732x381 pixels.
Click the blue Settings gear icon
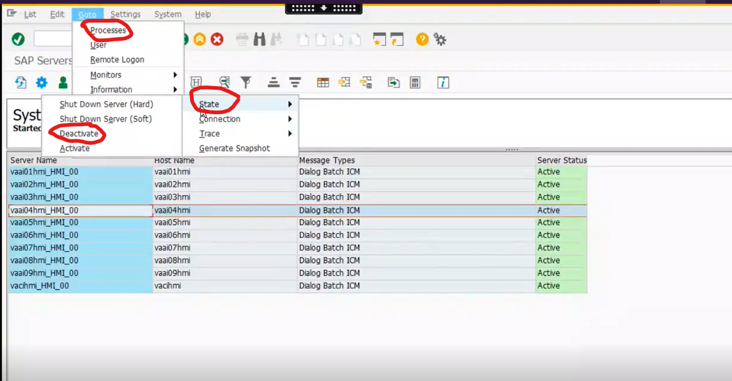click(41, 82)
